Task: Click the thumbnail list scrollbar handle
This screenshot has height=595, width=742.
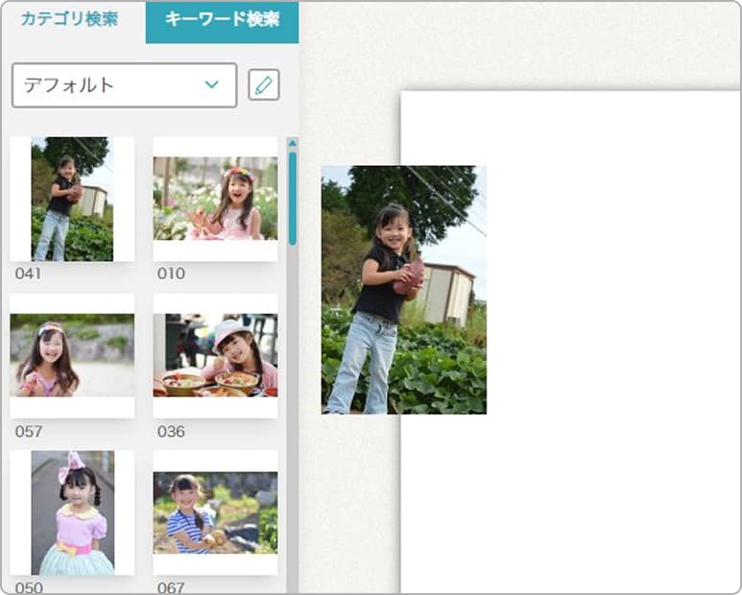Action: click(x=293, y=199)
